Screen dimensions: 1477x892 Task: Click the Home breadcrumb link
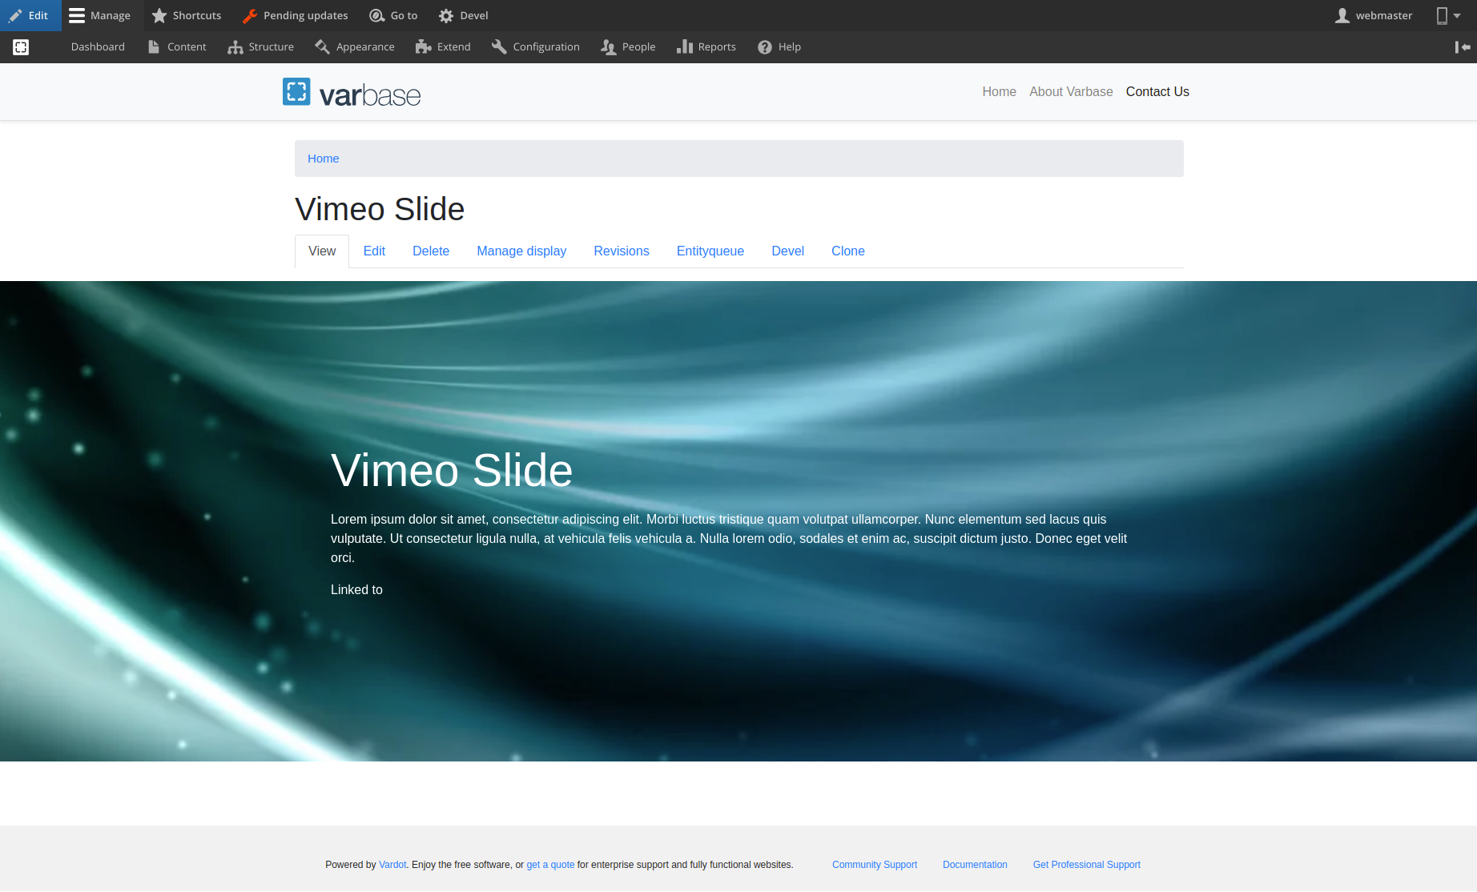(x=323, y=158)
